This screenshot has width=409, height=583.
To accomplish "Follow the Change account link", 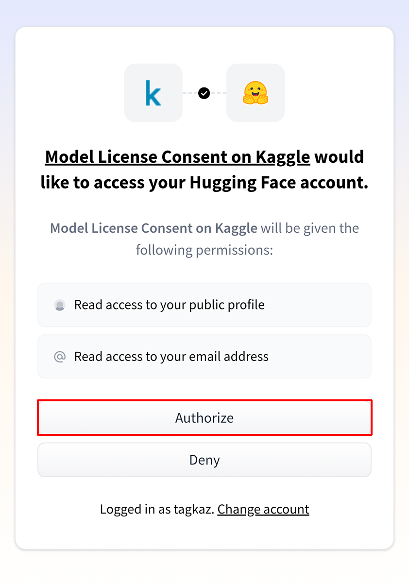I will click(263, 509).
